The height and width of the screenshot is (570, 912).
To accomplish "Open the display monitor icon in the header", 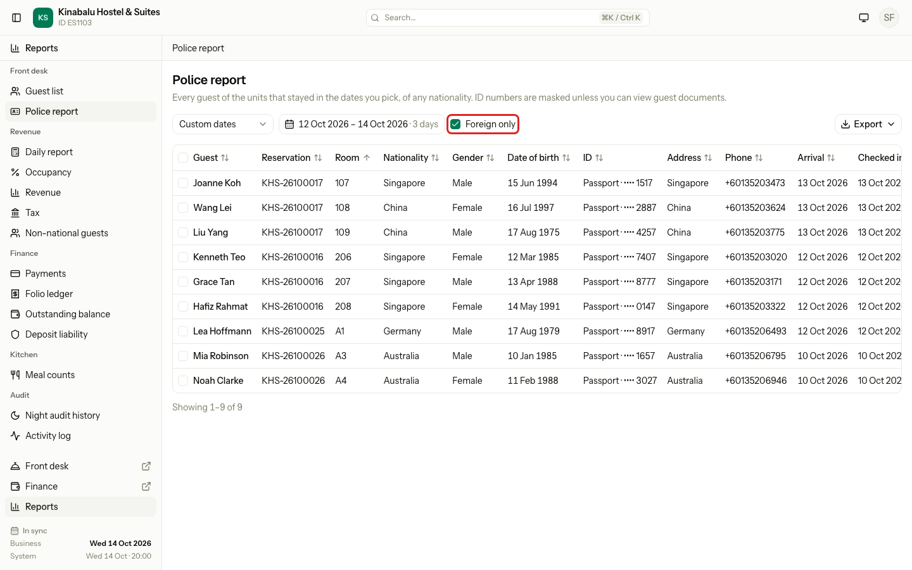I will point(864,18).
